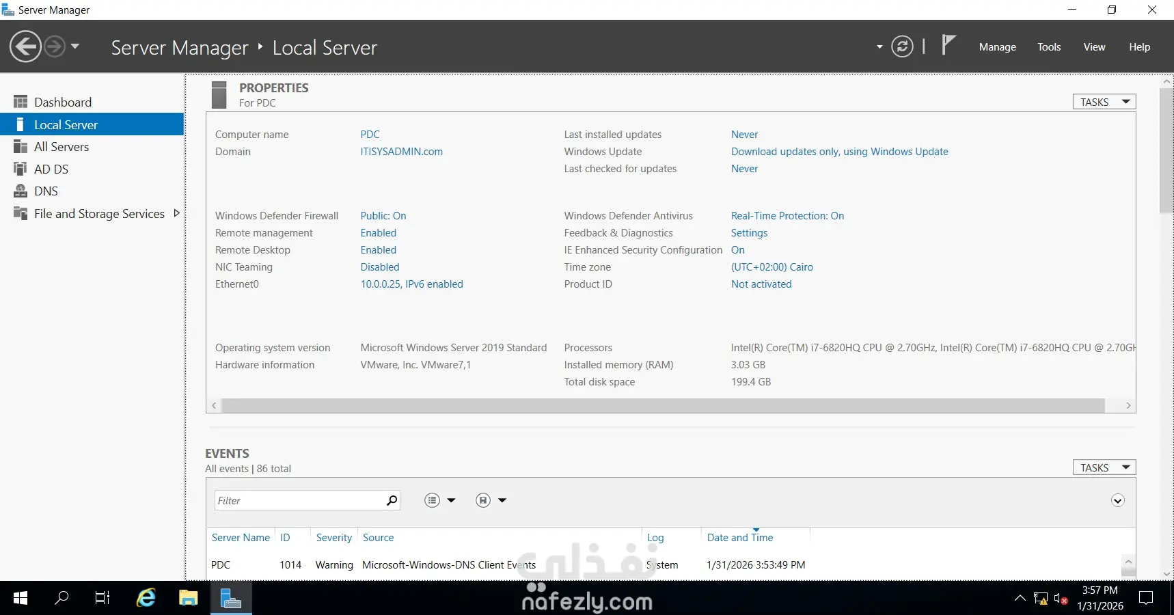Select DNS in the sidebar
Screen dimensions: 1174x615
46,191
